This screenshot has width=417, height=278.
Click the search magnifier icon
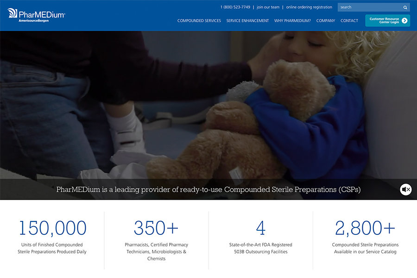405,7
